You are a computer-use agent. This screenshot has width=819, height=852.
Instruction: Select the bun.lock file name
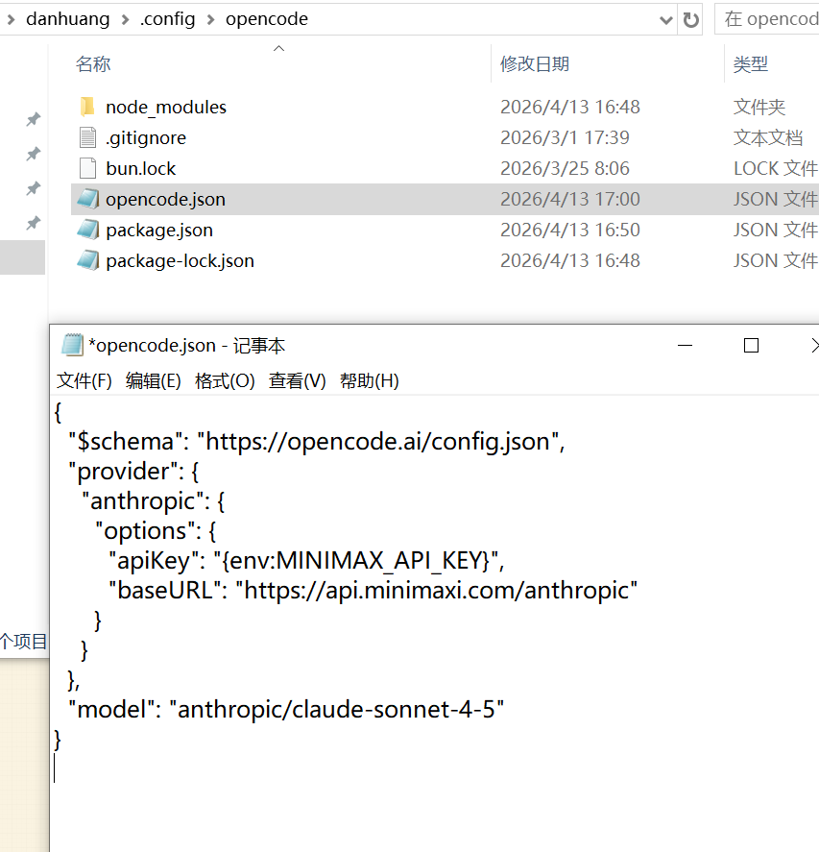click(x=141, y=168)
